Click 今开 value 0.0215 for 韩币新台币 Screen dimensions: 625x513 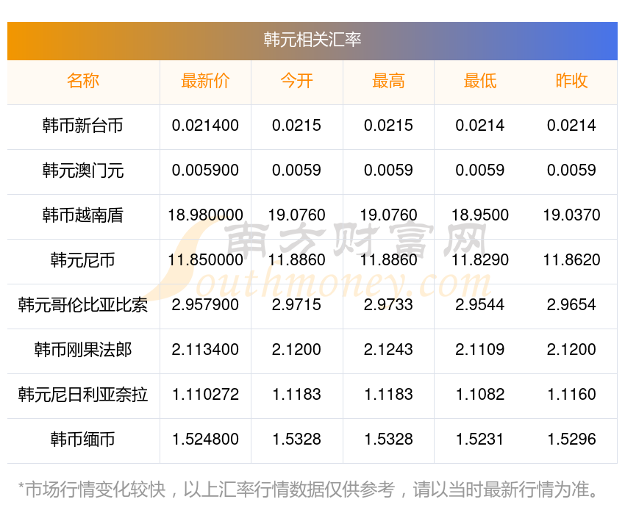pos(296,126)
